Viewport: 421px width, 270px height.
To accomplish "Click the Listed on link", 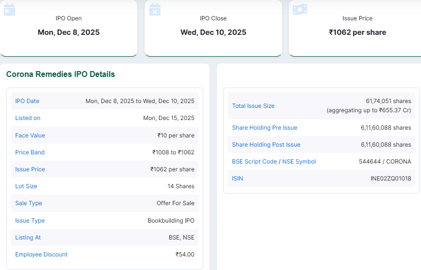I will click(28, 118).
